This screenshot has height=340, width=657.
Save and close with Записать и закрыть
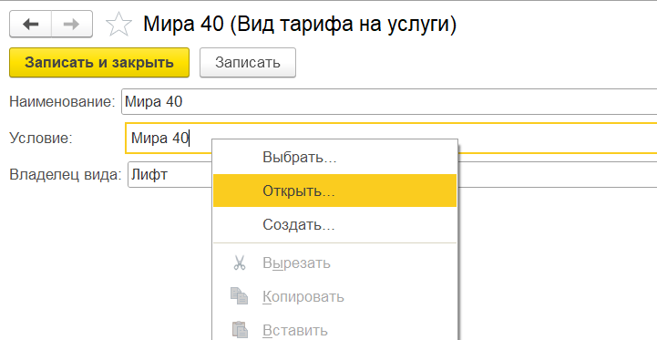click(99, 63)
